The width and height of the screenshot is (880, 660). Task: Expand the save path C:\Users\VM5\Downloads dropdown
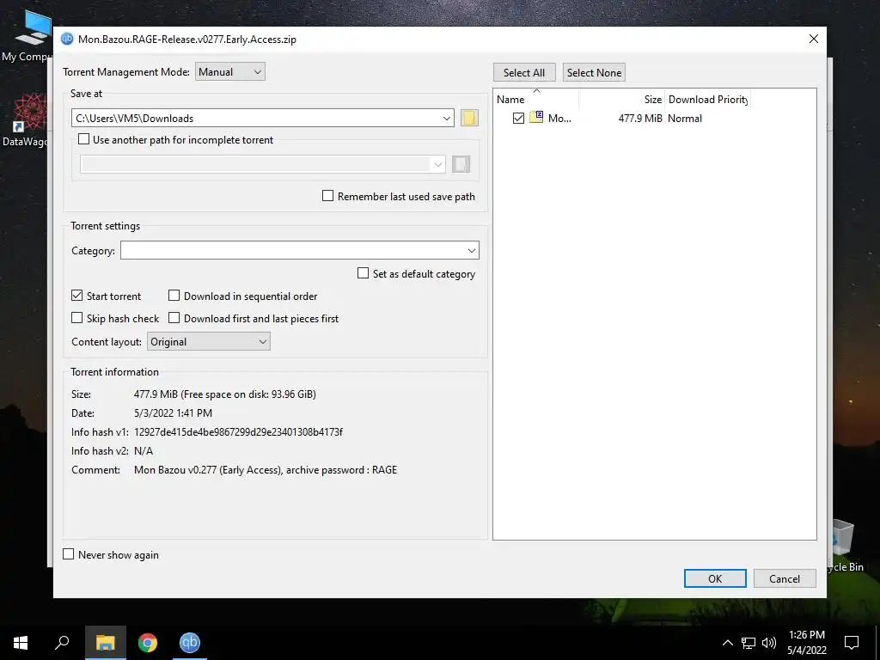[x=447, y=118]
